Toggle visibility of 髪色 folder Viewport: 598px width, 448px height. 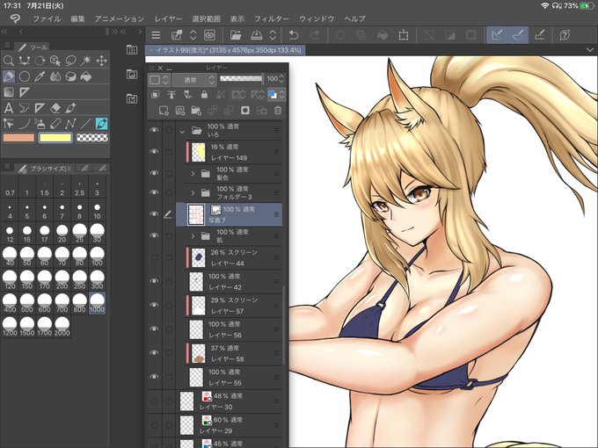tap(154, 173)
